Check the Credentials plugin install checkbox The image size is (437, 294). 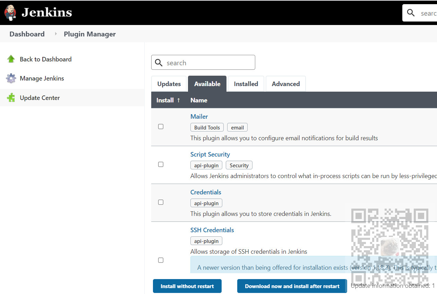click(161, 202)
